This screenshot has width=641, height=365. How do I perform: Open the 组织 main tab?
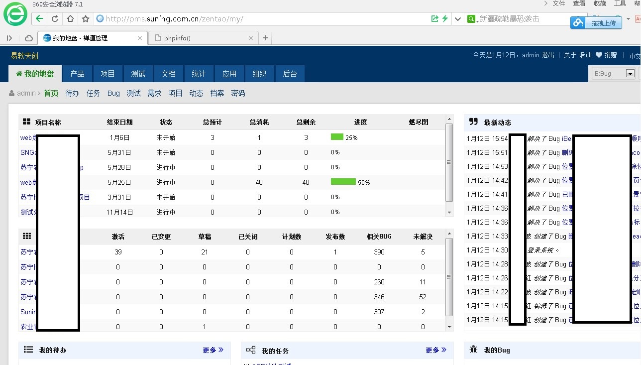[x=259, y=74]
